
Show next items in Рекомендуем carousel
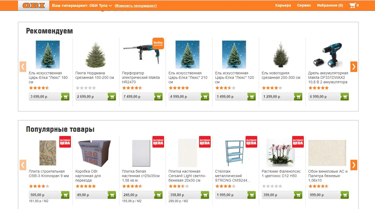point(354,67)
